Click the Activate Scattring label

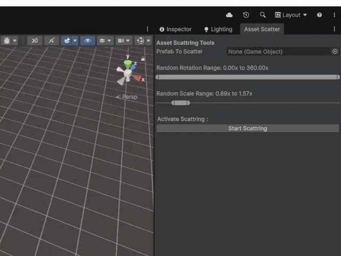click(x=182, y=119)
